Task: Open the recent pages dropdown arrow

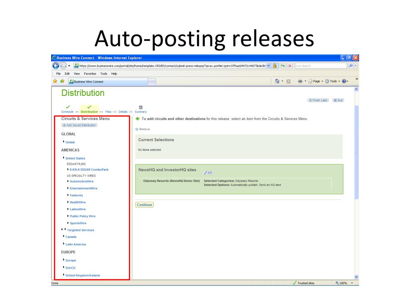Action: [x=69, y=66]
